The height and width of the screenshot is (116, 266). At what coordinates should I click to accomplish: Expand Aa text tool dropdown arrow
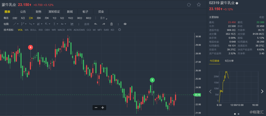coord(65,24)
